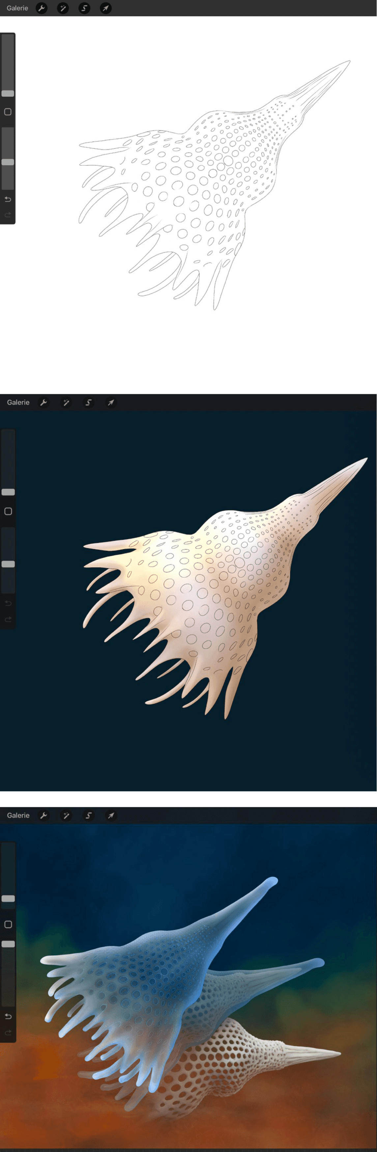377x1152 pixels.
Task: Click redo arrow in the pencil-sketch screenshot
Action: pos(8,215)
